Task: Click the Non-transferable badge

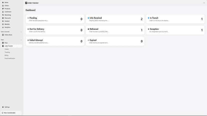Action: (x=11, y=113)
